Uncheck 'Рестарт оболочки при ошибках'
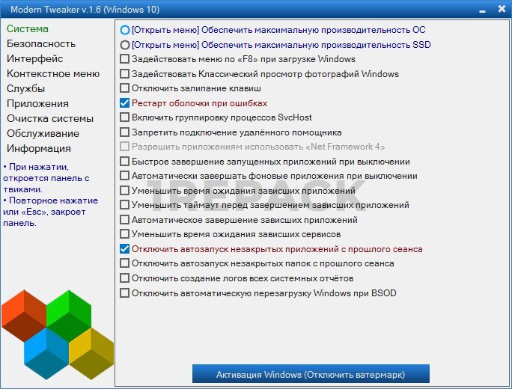This screenshot has width=512, height=389. coord(125,103)
